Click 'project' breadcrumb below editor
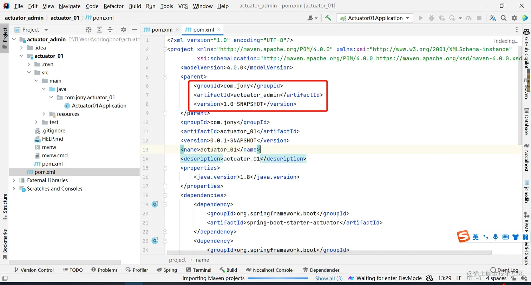The height and width of the screenshot is (285, 531). click(177, 260)
